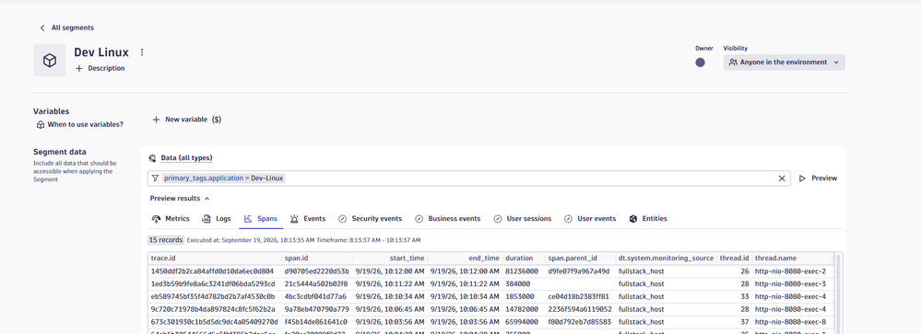Screen dimensions: 921x334
Task: Sort by the span.id column header
Action: click(317, 258)
